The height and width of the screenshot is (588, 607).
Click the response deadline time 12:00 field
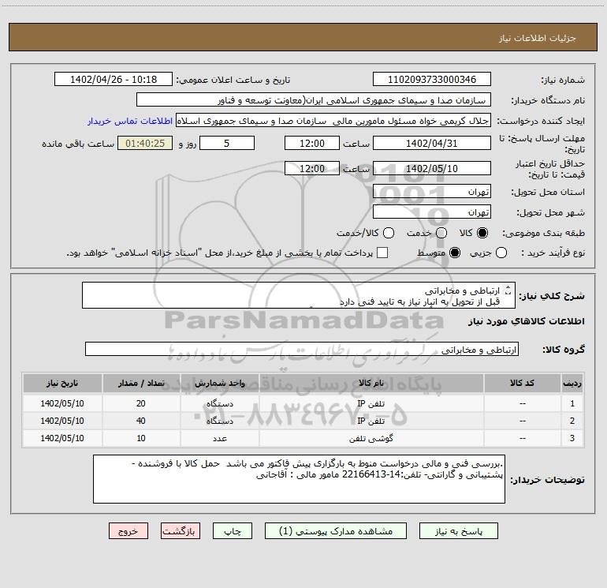[312, 144]
